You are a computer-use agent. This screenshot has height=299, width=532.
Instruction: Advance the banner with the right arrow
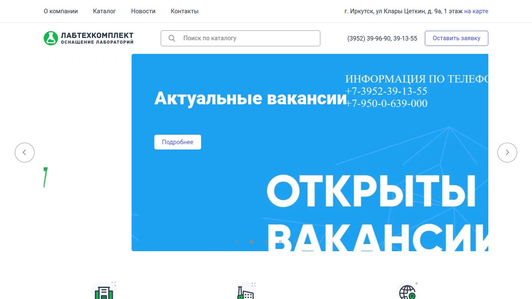coord(507,153)
